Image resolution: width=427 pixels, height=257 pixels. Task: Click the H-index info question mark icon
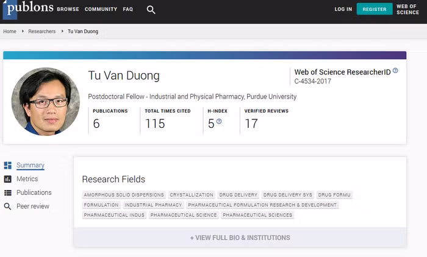219,122
